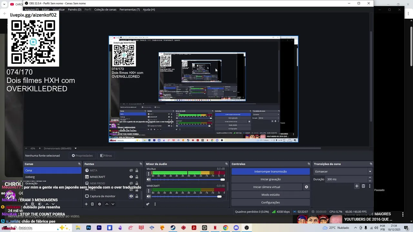Hide the Captura de monitor source
Viewport: 413px width, 232px height.
coord(131,196)
